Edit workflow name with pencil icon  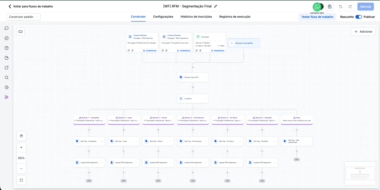point(216,6)
